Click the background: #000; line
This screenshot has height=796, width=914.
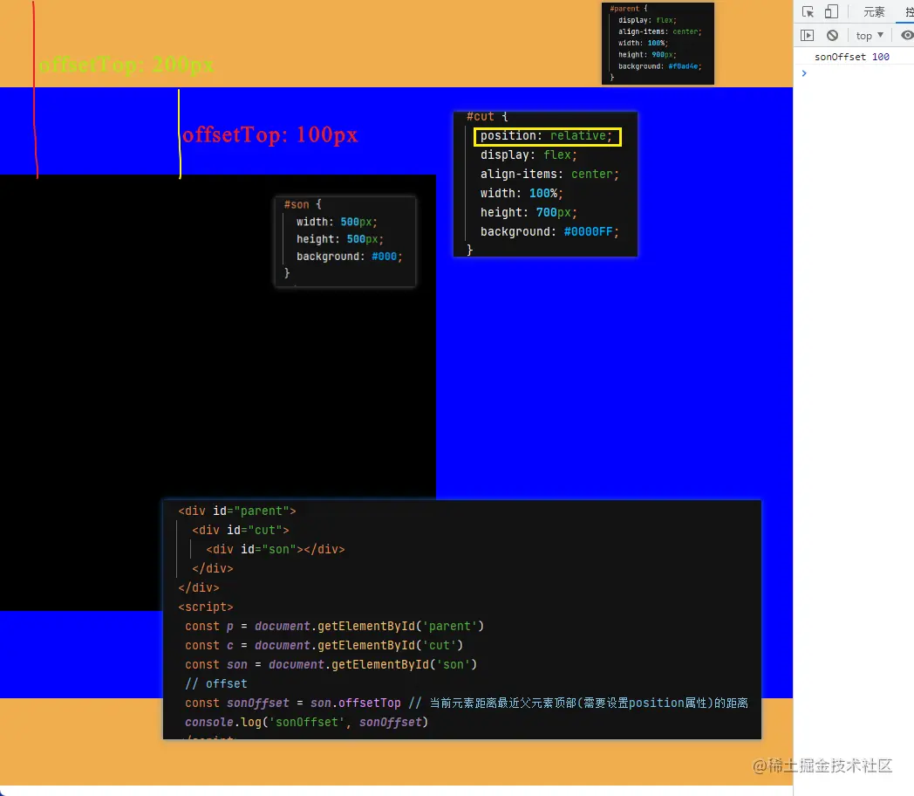(x=349, y=257)
